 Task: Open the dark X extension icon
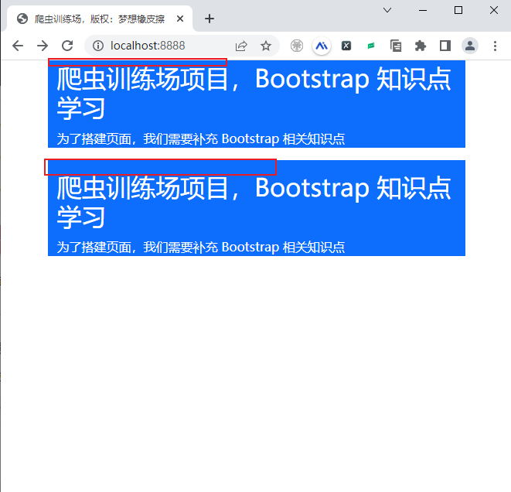pyautogui.click(x=346, y=46)
